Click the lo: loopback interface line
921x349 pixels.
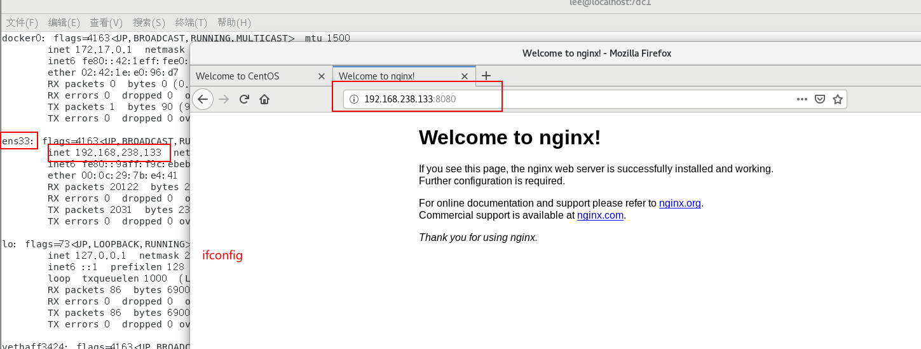95,244
